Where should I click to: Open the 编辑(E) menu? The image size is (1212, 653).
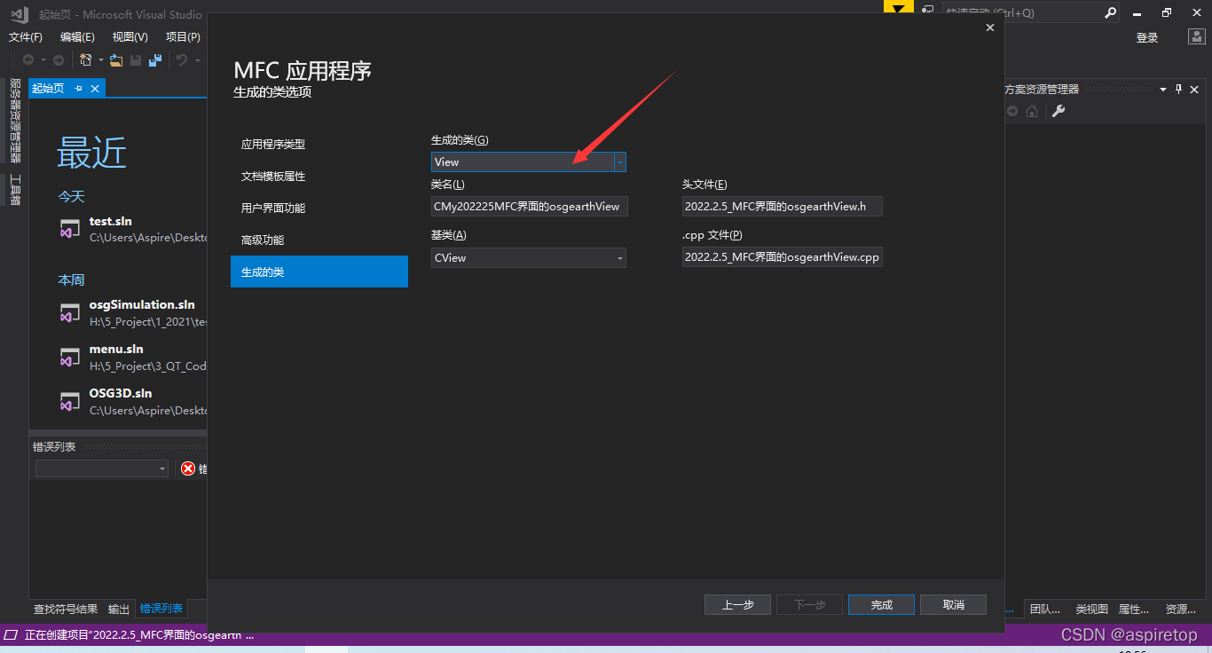(77, 36)
